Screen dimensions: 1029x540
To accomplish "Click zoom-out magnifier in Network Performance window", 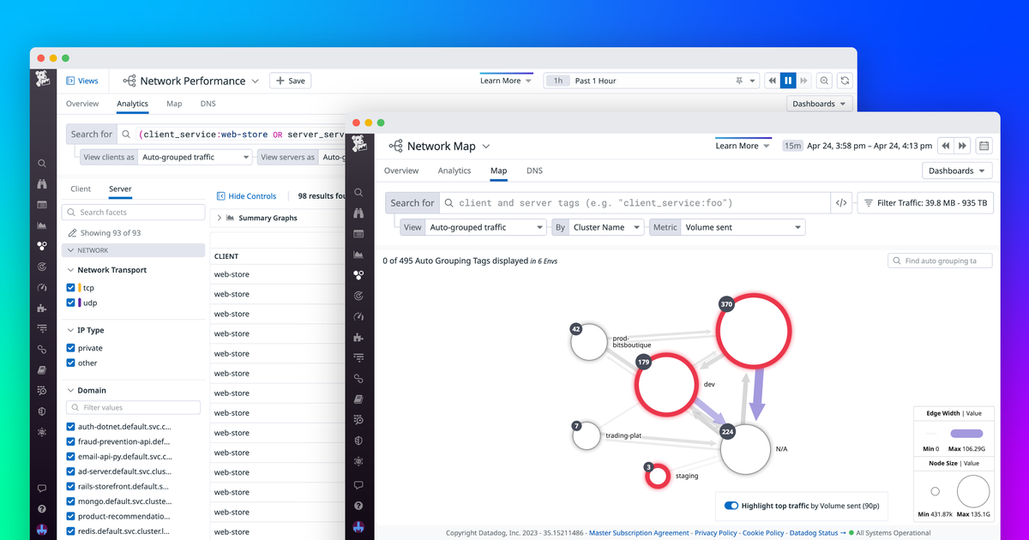I will click(x=824, y=81).
